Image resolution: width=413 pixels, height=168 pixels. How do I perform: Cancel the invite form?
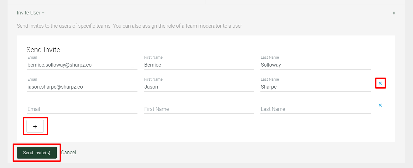coord(68,153)
